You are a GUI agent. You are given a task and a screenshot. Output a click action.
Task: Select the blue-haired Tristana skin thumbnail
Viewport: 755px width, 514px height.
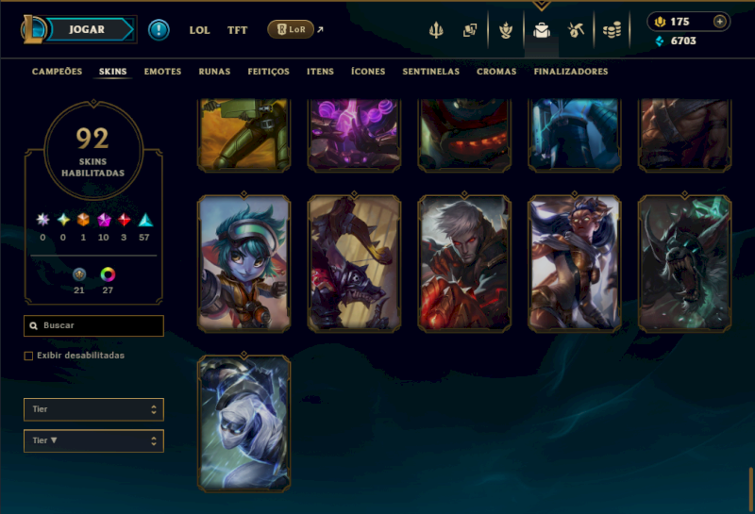tap(244, 263)
